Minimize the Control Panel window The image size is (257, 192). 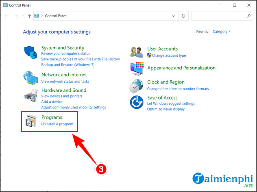[220, 5]
